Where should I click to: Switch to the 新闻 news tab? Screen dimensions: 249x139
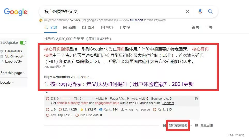pos(70,27)
